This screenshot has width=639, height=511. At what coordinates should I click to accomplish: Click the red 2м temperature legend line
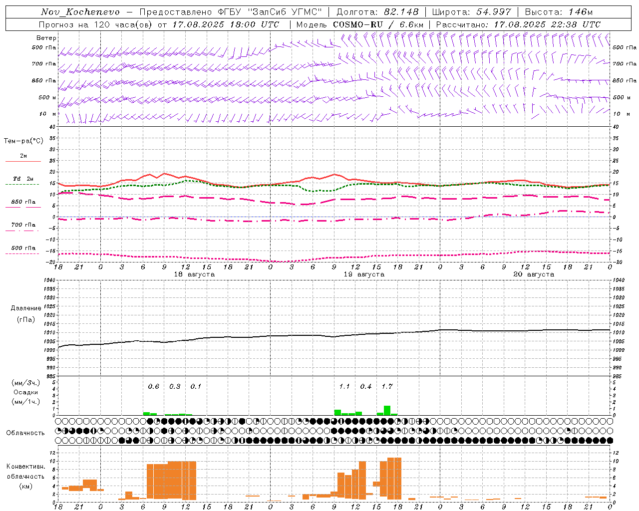point(23,161)
